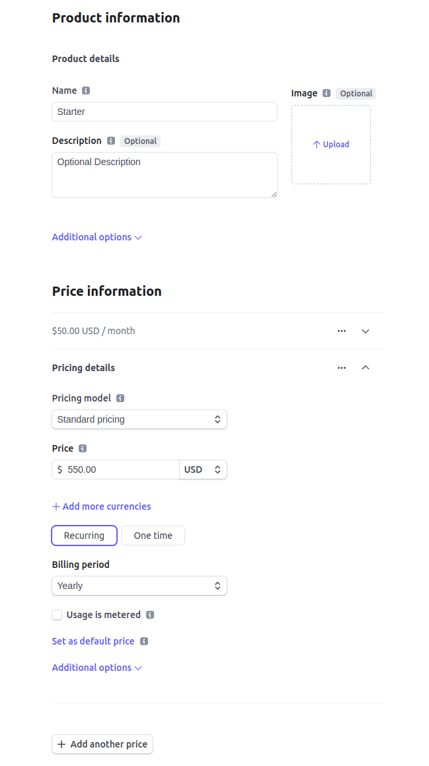429x766 pixels.
Task: Click the info icon next to Price
Action: click(81, 448)
